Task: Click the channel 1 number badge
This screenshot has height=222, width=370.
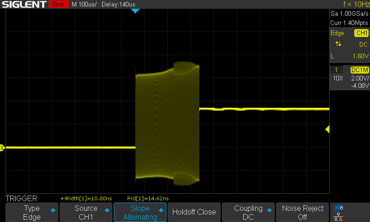Action: tap(336, 70)
